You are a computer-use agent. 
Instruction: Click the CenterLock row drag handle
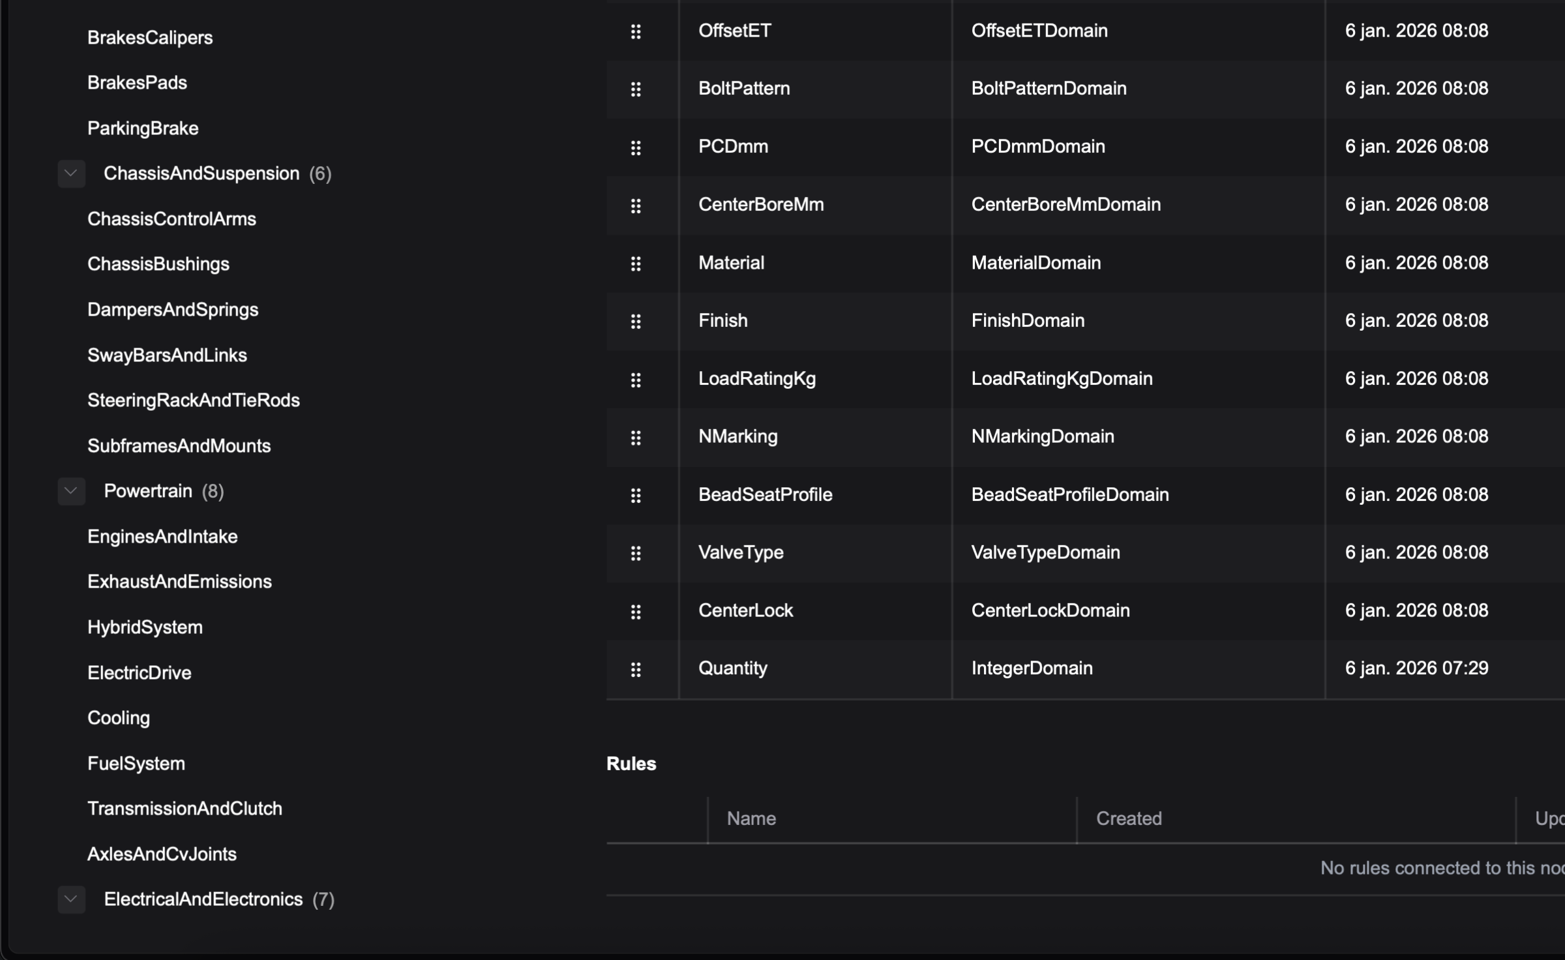(636, 611)
